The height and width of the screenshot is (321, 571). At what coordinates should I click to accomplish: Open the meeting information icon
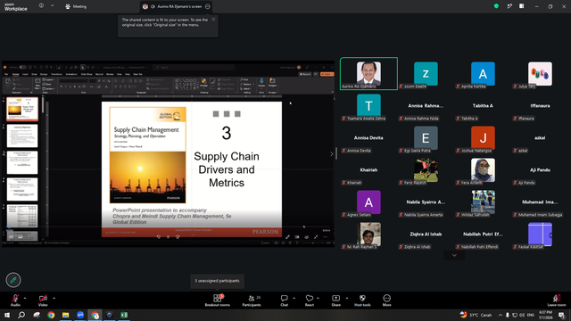click(x=41, y=6)
